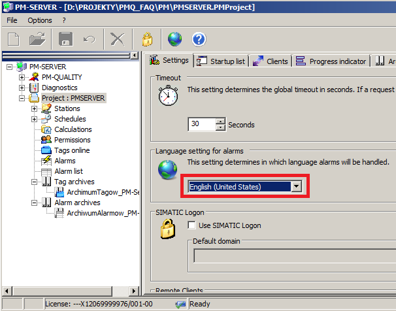396x311 pixels.
Task: Select the Alarms tree item label
Action: 65,161
